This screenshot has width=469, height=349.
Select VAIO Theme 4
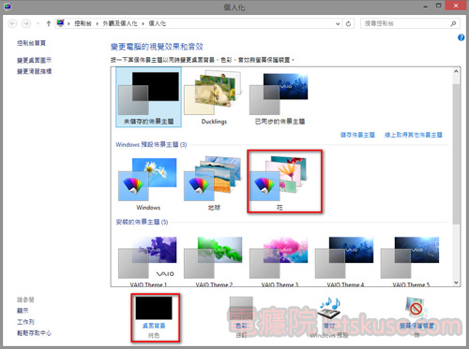tap(345, 261)
